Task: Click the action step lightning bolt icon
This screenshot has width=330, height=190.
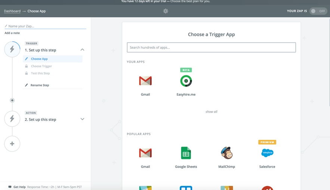Action: (12, 119)
